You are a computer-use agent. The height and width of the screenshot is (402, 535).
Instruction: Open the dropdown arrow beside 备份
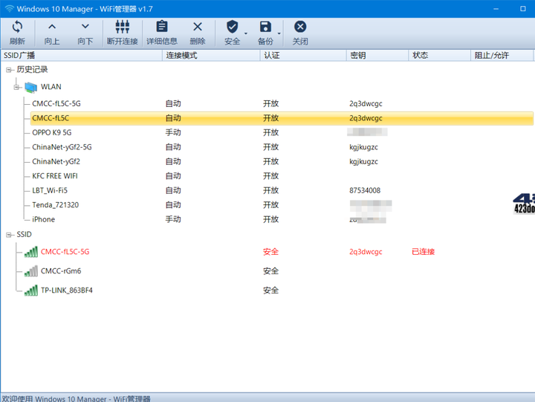pos(279,33)
